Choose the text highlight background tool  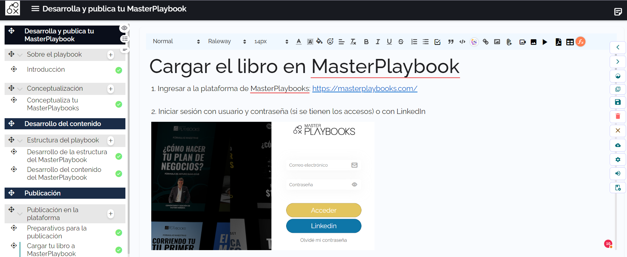pos(310,42)
